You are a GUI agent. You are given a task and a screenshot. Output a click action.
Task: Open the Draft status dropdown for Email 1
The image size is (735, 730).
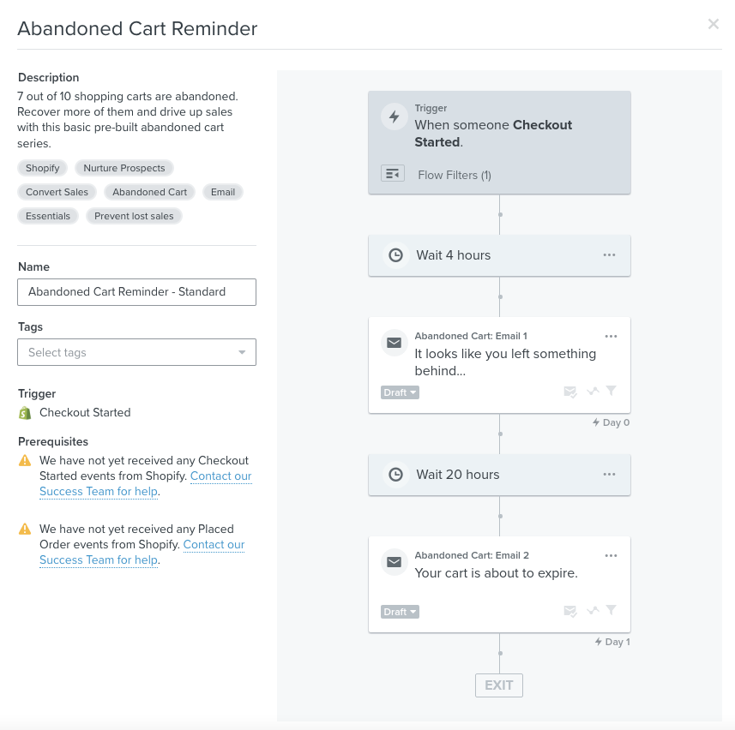click(x=400, y=392)
